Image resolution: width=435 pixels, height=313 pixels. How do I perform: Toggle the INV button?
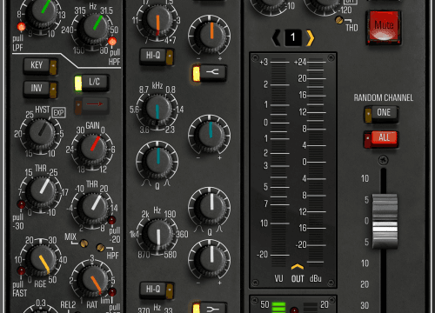pos(40,89)
